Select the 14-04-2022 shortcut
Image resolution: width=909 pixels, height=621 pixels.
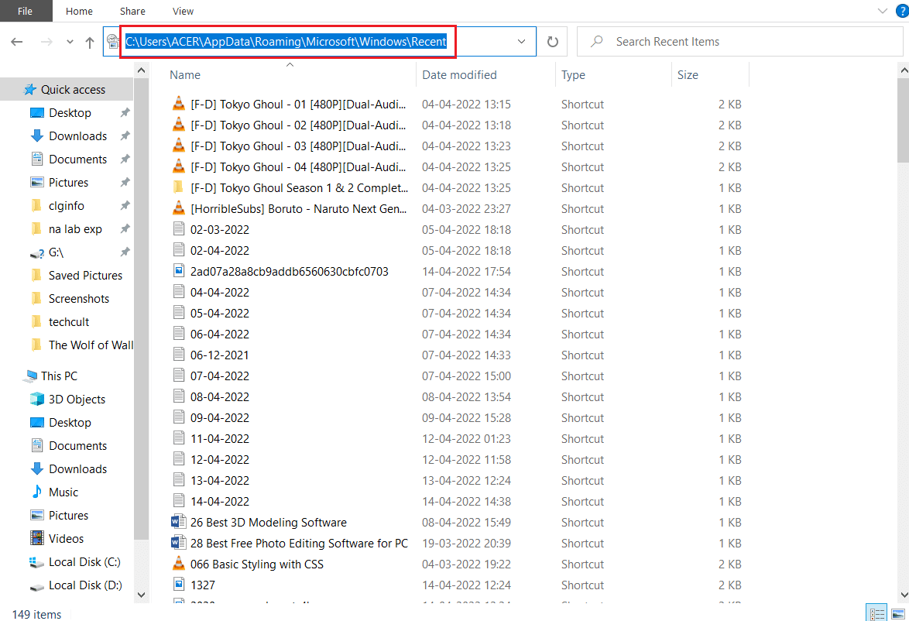pyautogui.click(x=220, y=502)
